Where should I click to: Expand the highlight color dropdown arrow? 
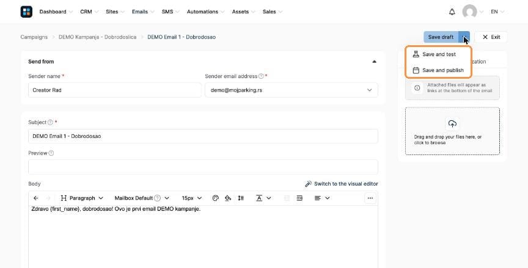269,198
